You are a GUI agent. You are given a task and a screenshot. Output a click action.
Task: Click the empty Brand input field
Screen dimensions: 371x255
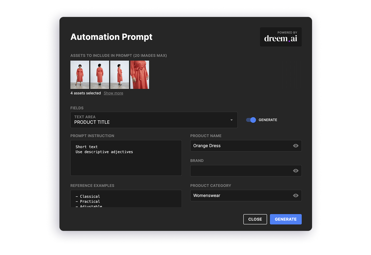(x=246, y=171)
